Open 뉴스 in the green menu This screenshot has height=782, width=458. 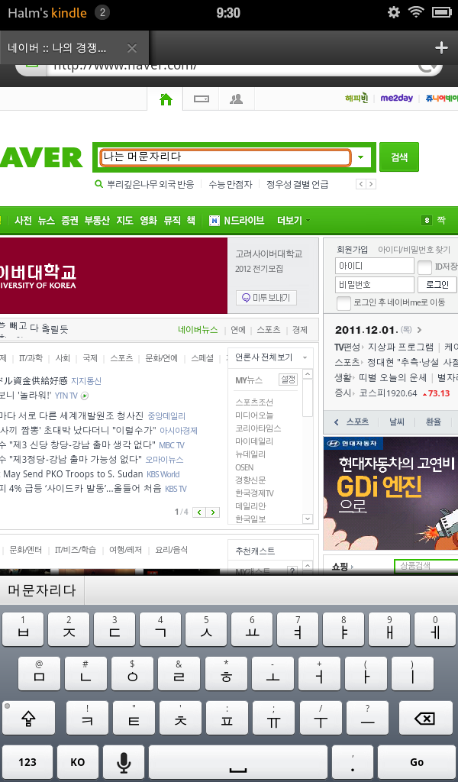click(x=47, y=221)
